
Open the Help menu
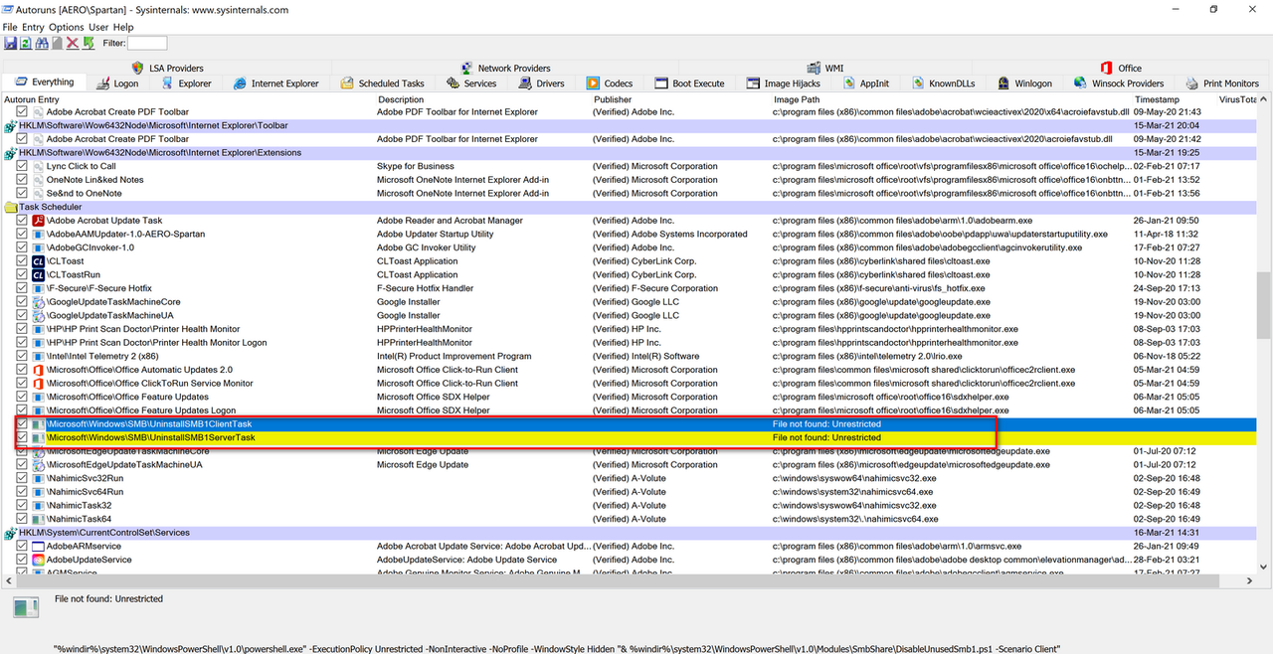[x=123, y=27]
